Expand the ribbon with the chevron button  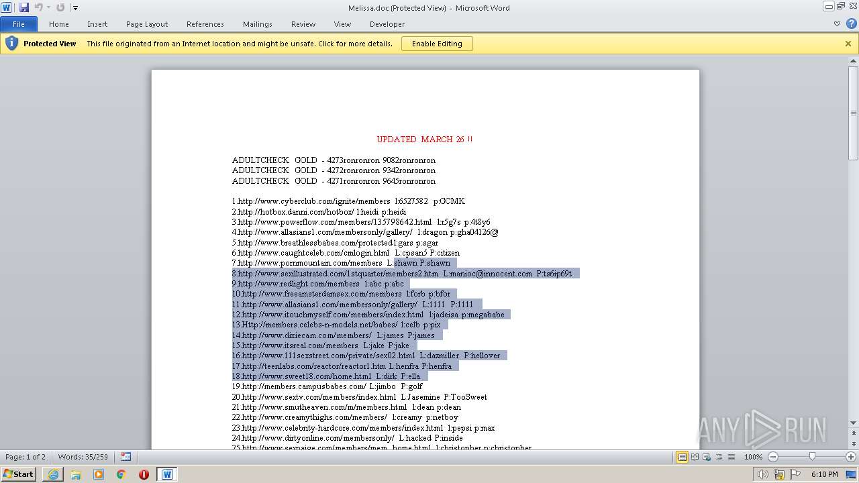coord(837,24)
